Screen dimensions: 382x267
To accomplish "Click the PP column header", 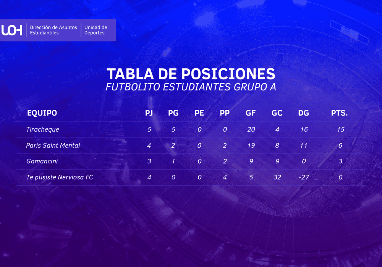I will coord(225,113).
